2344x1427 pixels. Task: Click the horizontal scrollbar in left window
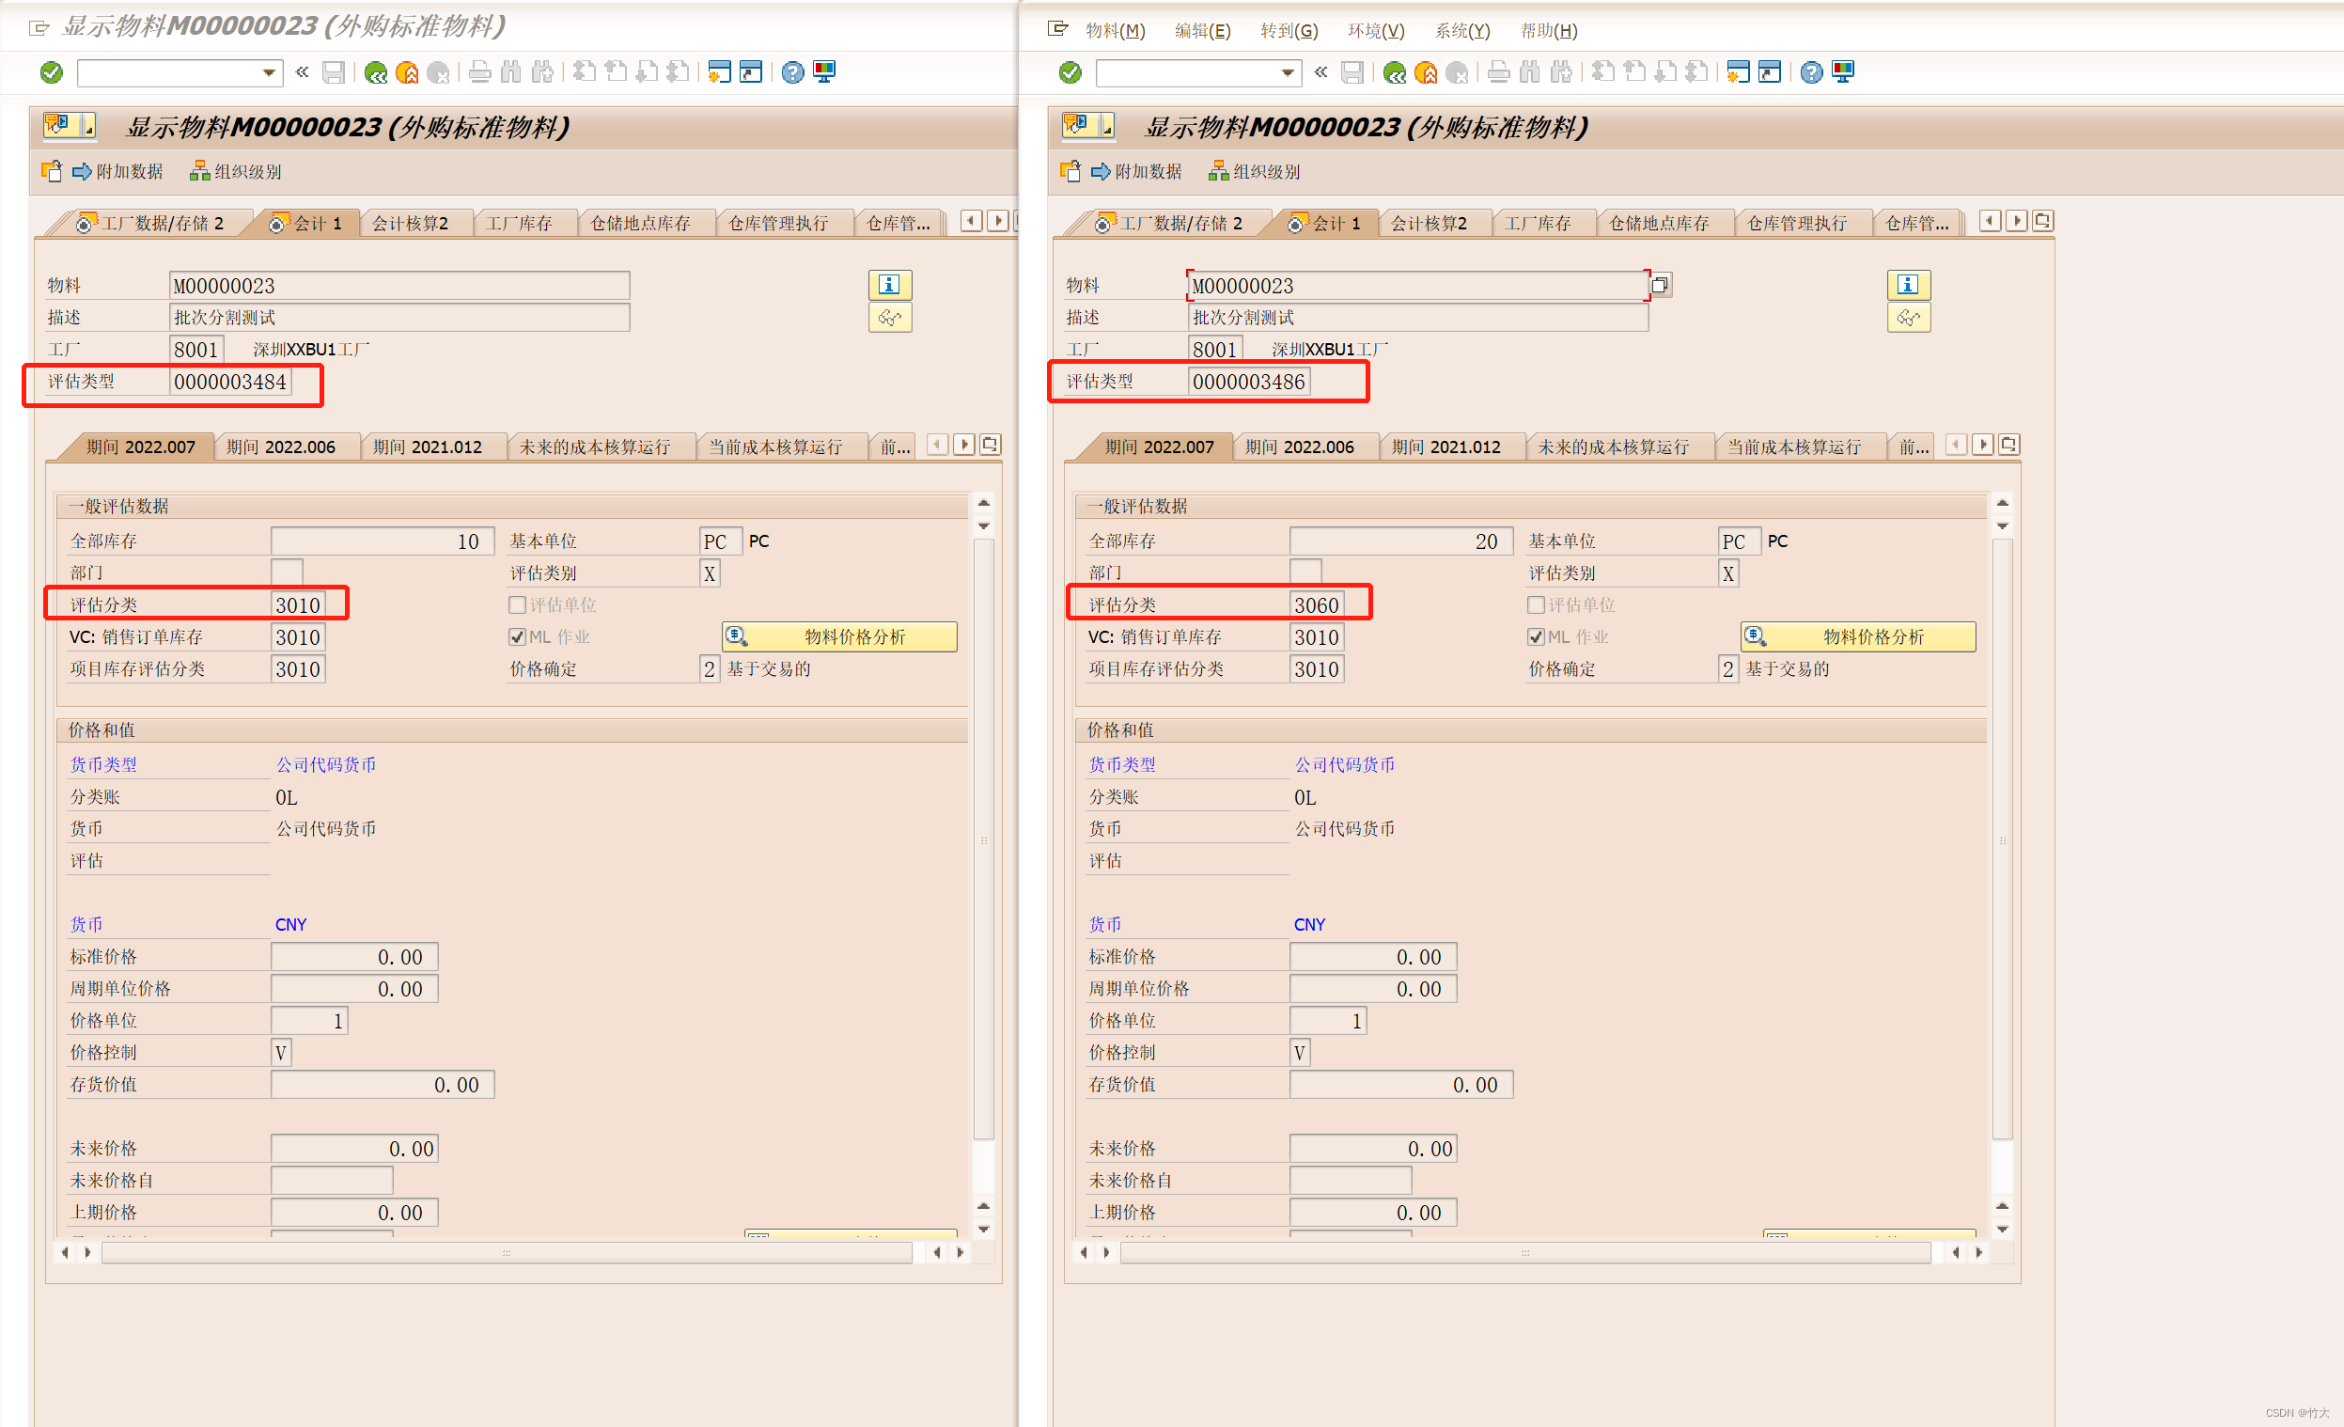(x=506, y=1252)
